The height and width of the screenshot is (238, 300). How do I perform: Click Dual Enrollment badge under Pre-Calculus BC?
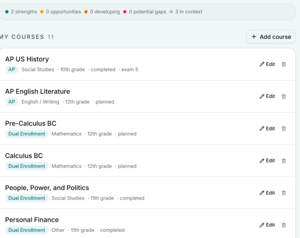(x=27, y=134)
